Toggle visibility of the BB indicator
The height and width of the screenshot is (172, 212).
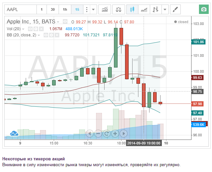click(46, 35)
